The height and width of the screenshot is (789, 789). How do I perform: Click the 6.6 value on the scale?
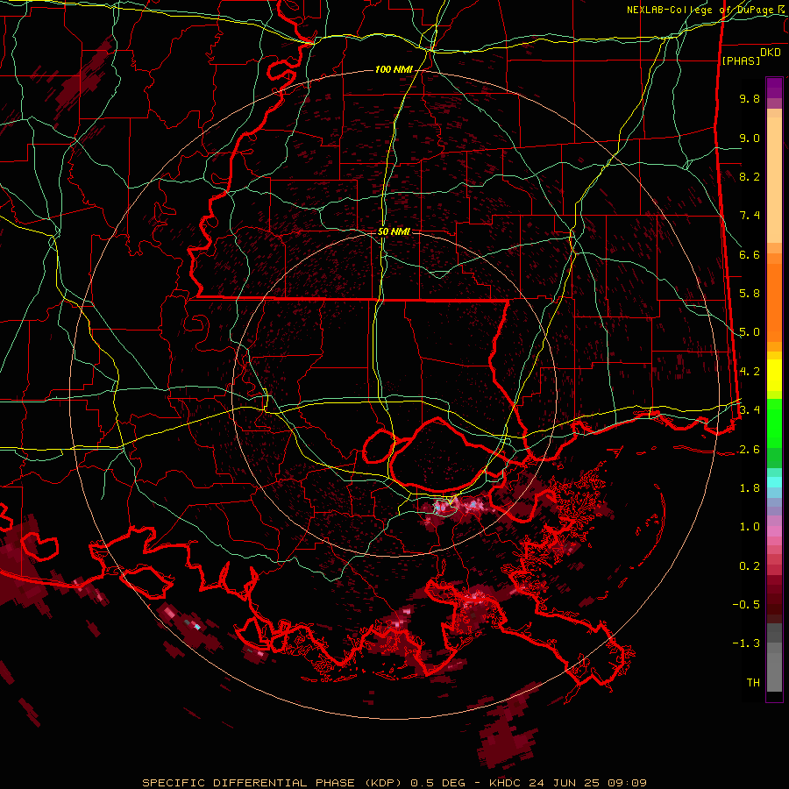coord(750,254)
